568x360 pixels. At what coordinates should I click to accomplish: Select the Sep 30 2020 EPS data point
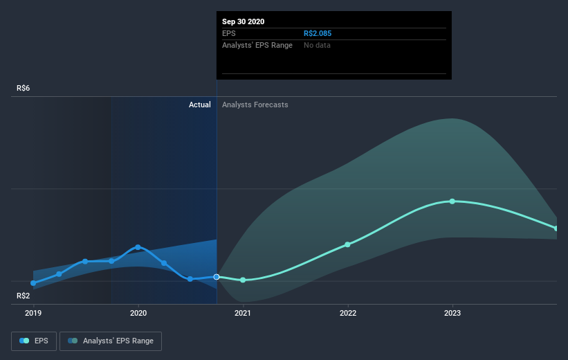(x=217, y=277)
